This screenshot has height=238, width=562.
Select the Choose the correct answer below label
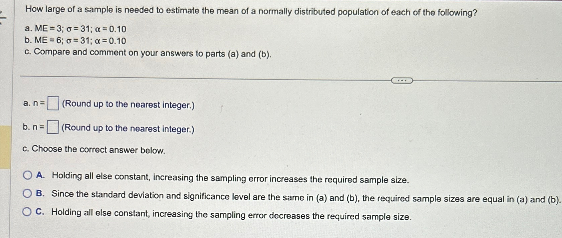(x=95, y=149)
